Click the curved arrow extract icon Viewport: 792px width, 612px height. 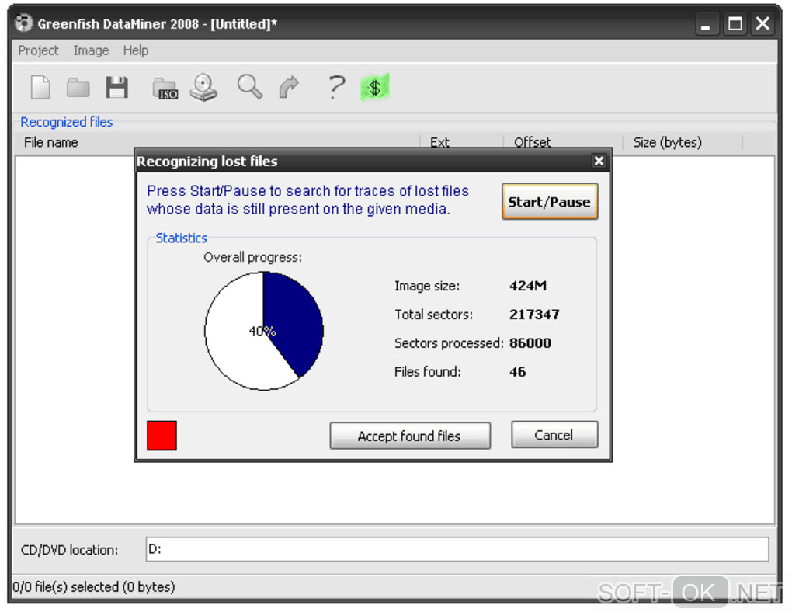coord(289,87)
